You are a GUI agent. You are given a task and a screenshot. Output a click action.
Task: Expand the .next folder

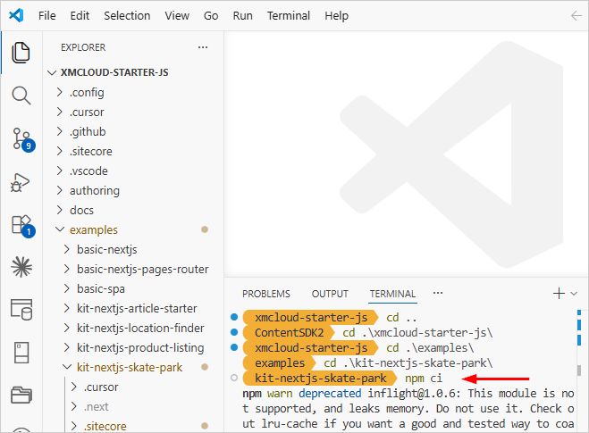133,406
